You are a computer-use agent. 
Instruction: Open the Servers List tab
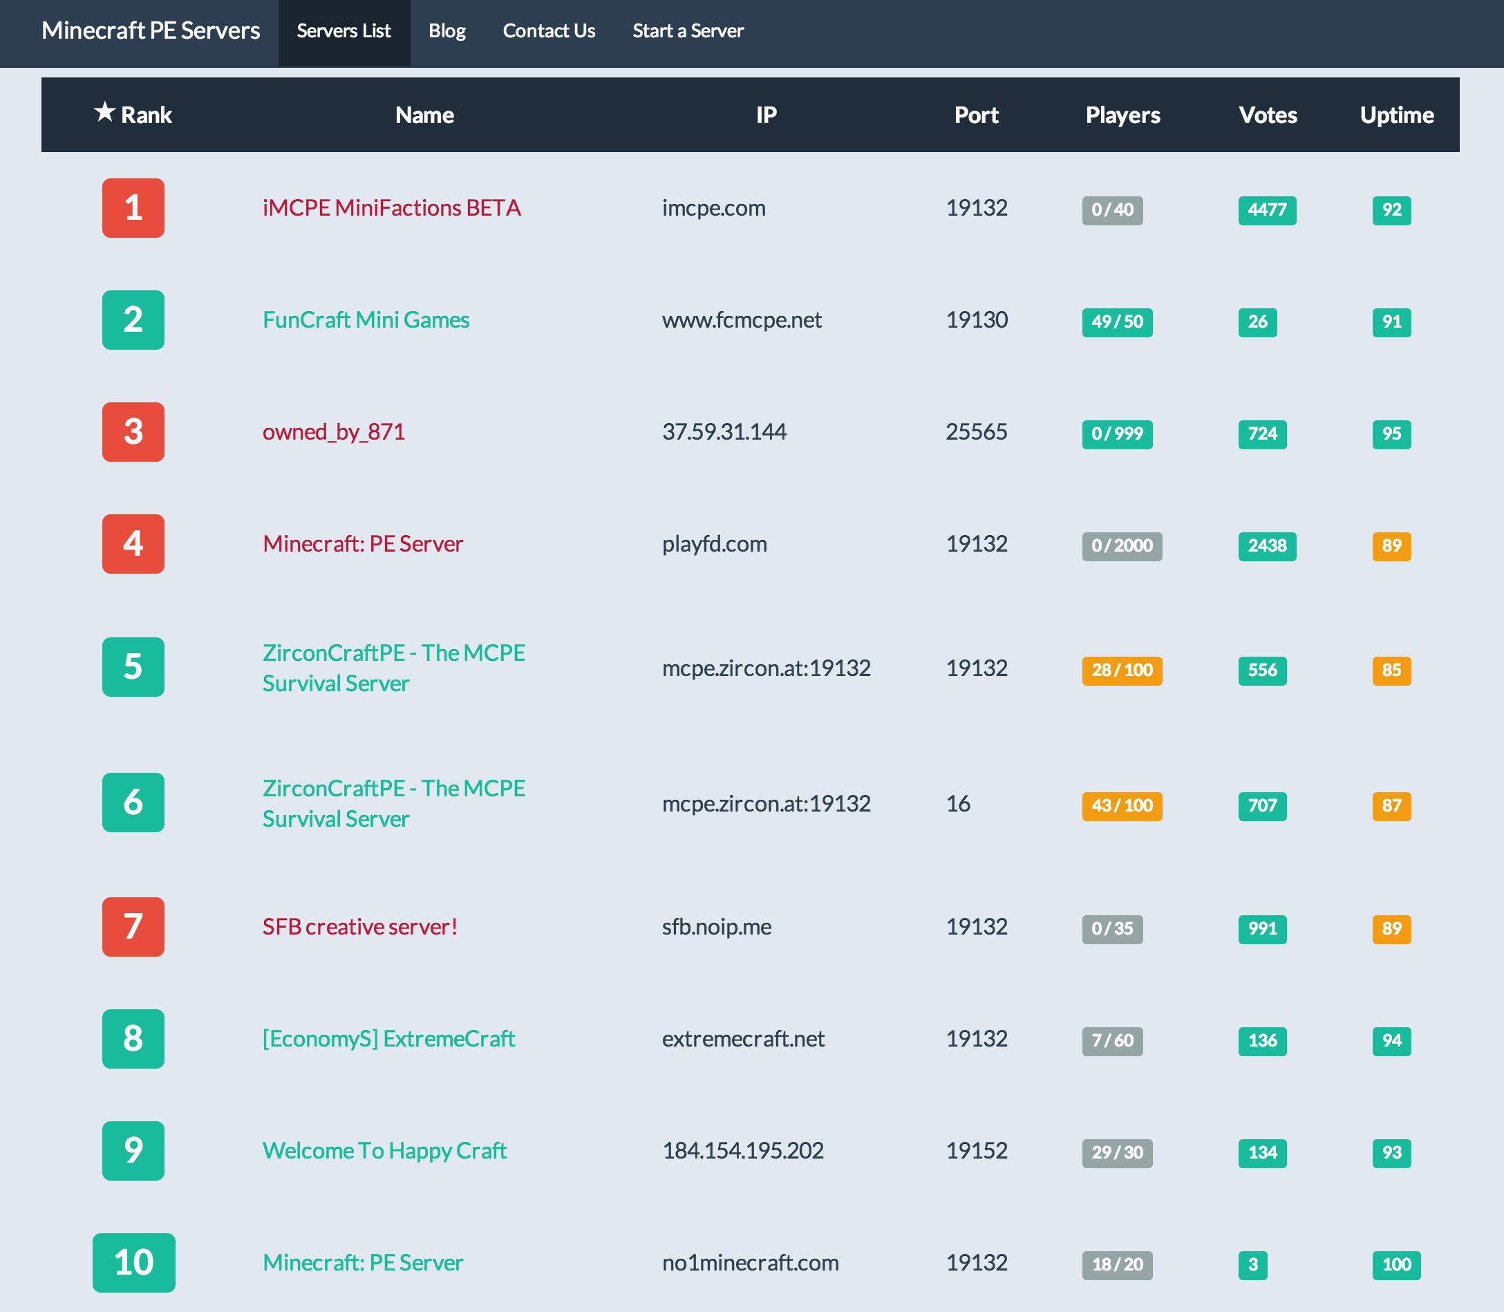coord(344,32)
